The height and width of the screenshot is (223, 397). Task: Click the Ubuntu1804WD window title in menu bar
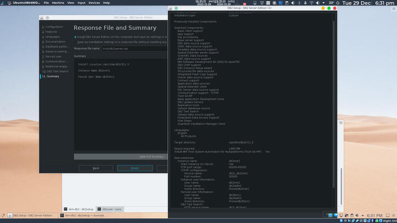pos(26,3)
